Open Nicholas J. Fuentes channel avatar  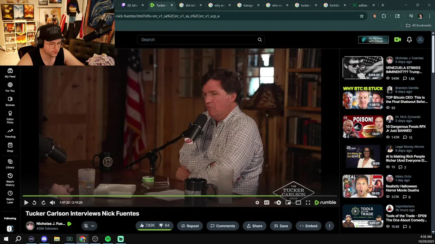click(30, 226)
